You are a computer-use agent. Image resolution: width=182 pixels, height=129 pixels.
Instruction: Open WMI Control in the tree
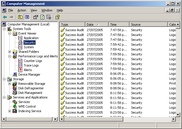(27, 106)
